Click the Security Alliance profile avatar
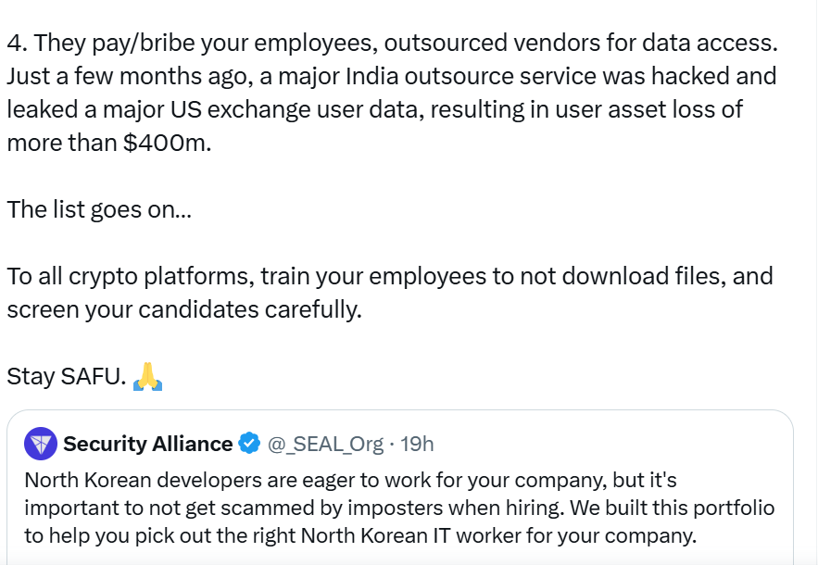The image size is (818, 565). 41,444
